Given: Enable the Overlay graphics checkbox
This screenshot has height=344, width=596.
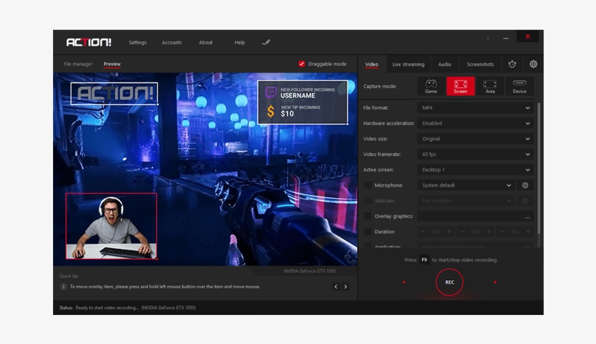Looking at the screenshot, I should (x=369, y=216).
